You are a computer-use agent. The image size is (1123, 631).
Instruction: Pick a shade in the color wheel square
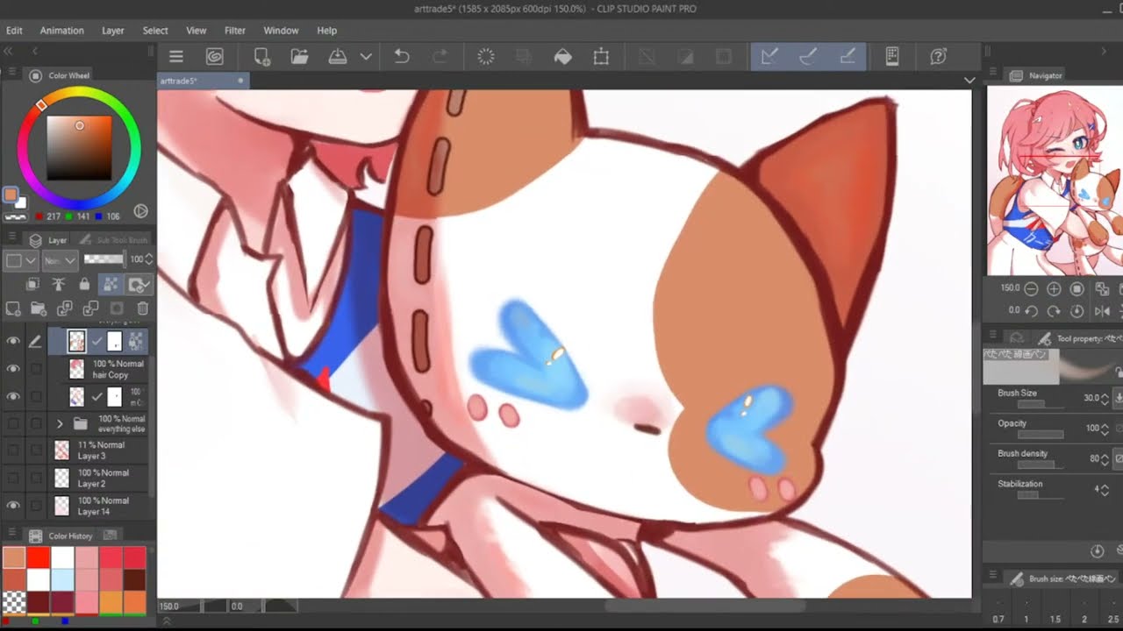click(x=79, y=148)
